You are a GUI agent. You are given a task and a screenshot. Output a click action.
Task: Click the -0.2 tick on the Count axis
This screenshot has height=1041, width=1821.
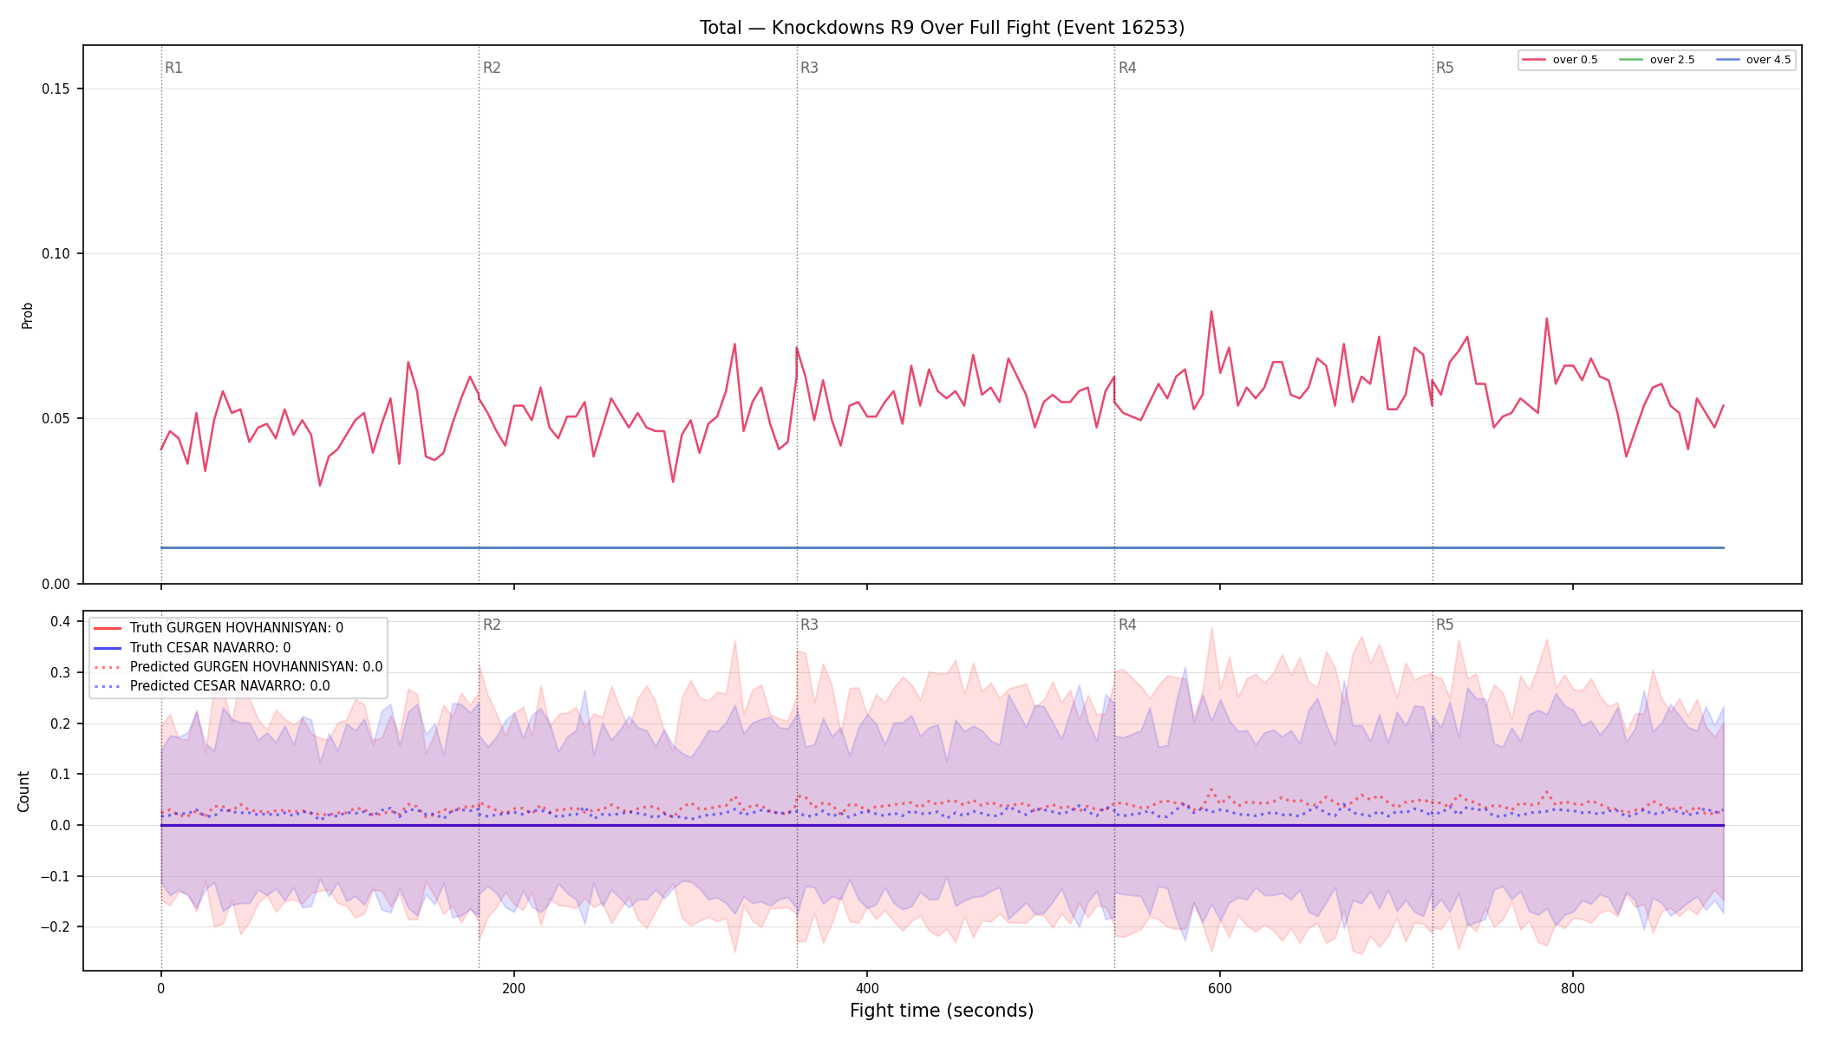(56, 927)
